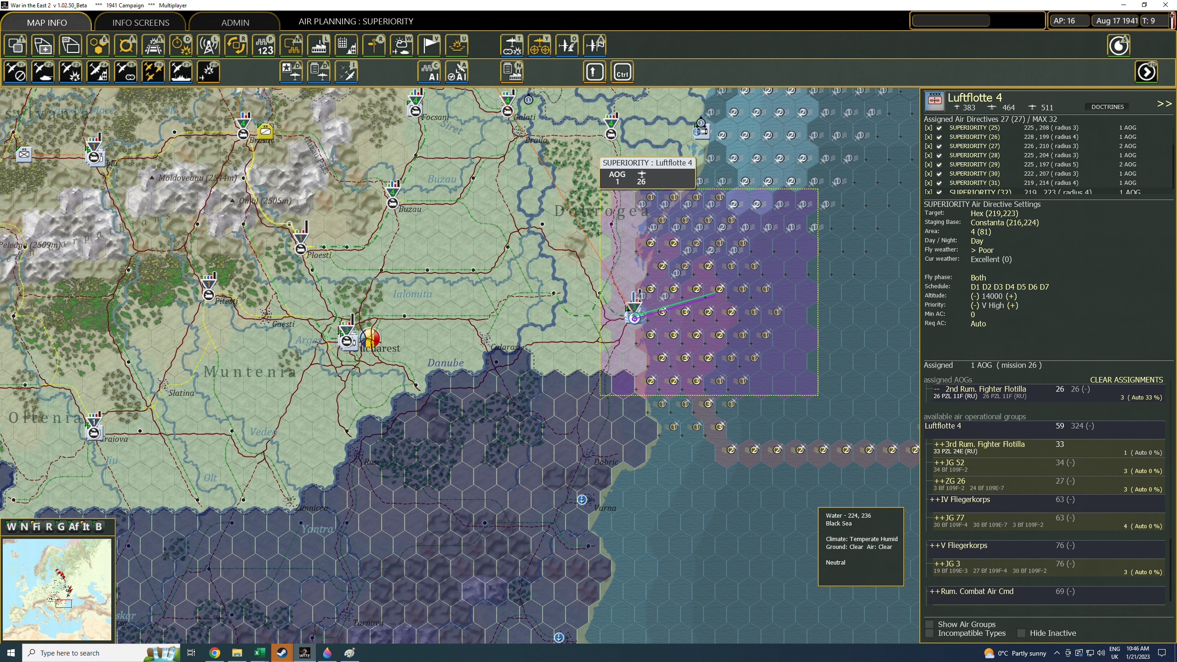Open Google Chrome from the taskbar
This screenshot has width=1177, height=662.
tap(214, 653)
